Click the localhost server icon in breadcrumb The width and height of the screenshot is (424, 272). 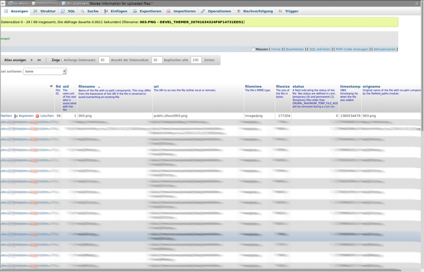(x=11, y=3)
